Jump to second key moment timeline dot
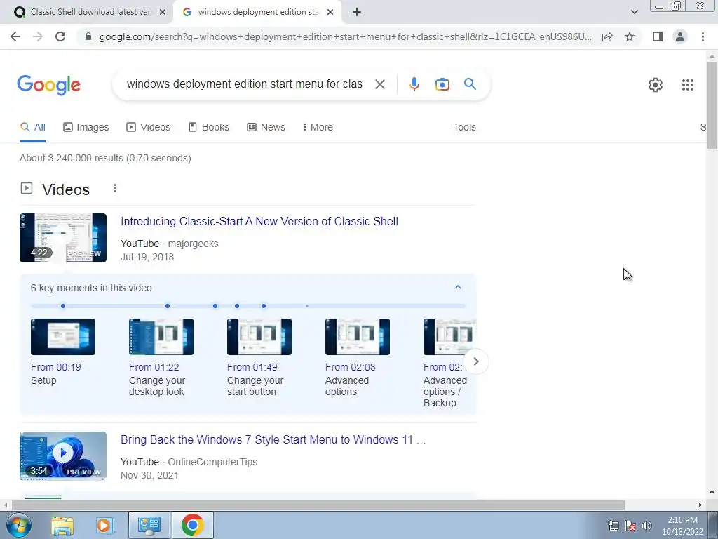Image resolution: width=718 pixels, height=539 pixels. click(168, 306)
